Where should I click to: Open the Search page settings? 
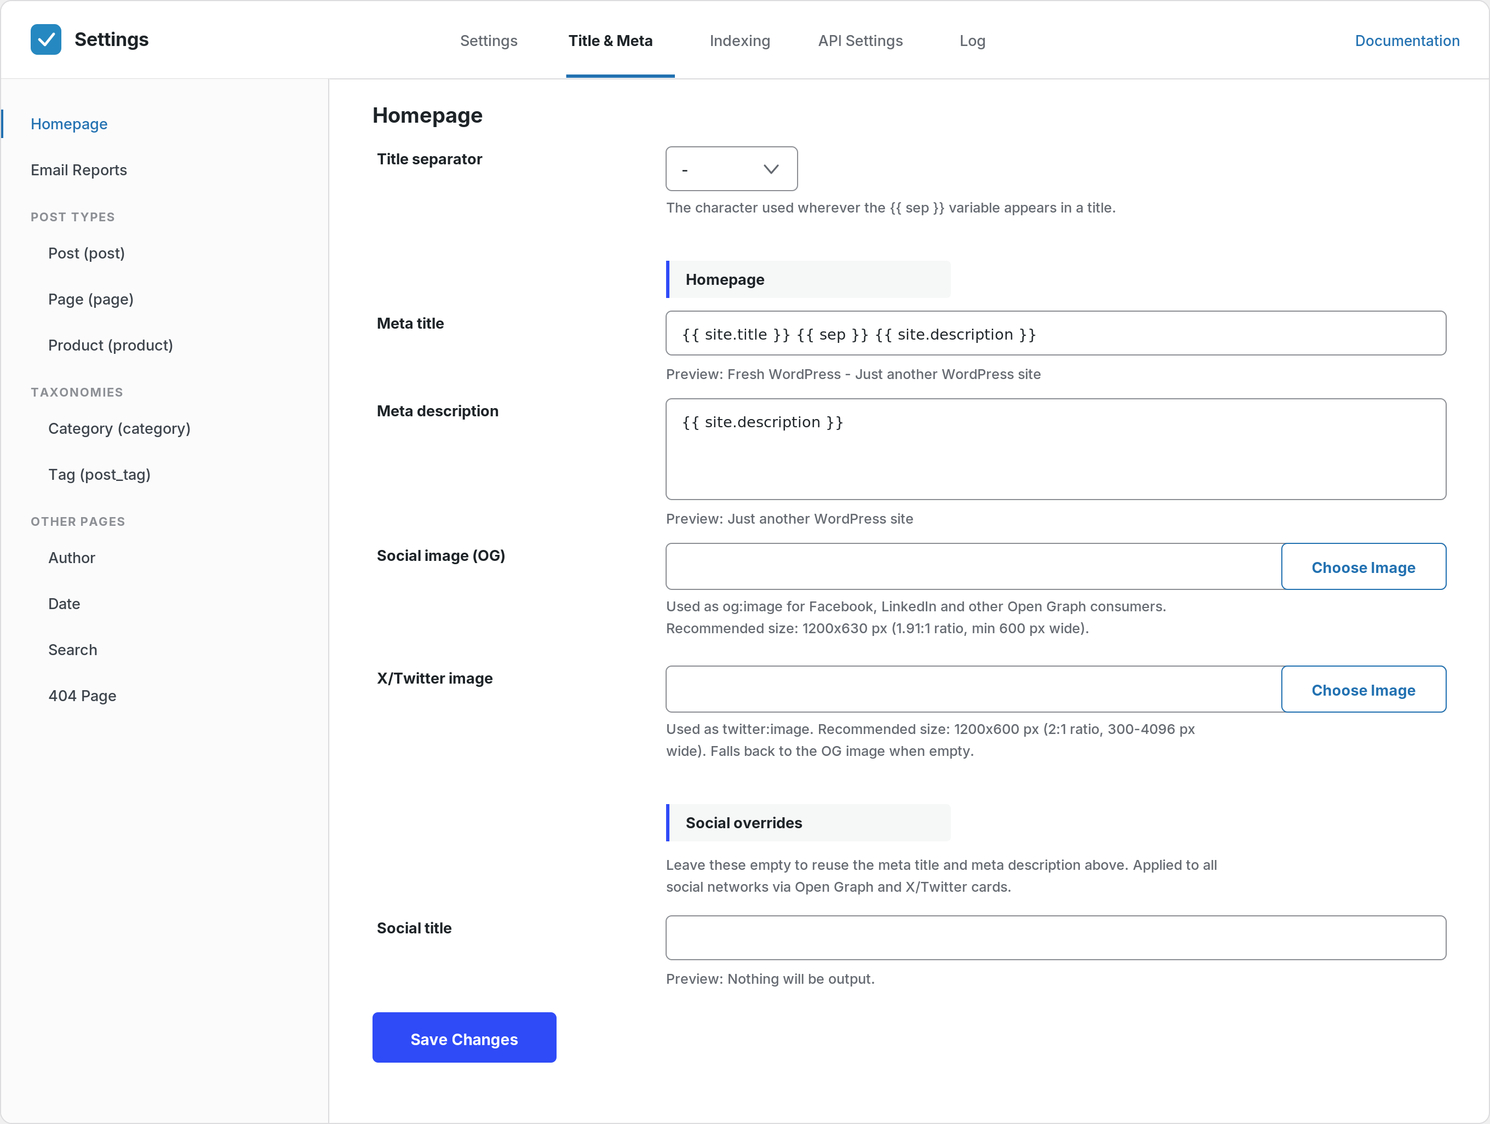point(73,649)
